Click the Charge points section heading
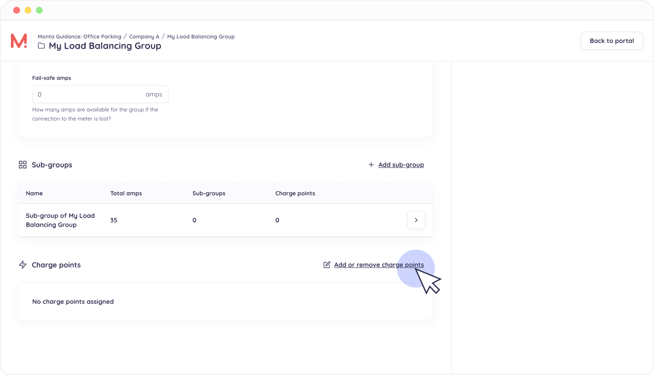 [56, 265]
